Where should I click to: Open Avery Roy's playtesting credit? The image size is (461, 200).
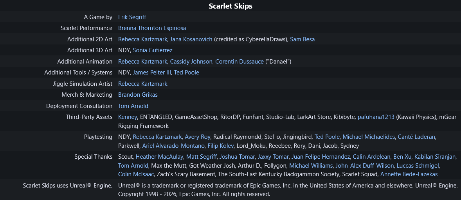pyautogui.click(x=198, y=137)
